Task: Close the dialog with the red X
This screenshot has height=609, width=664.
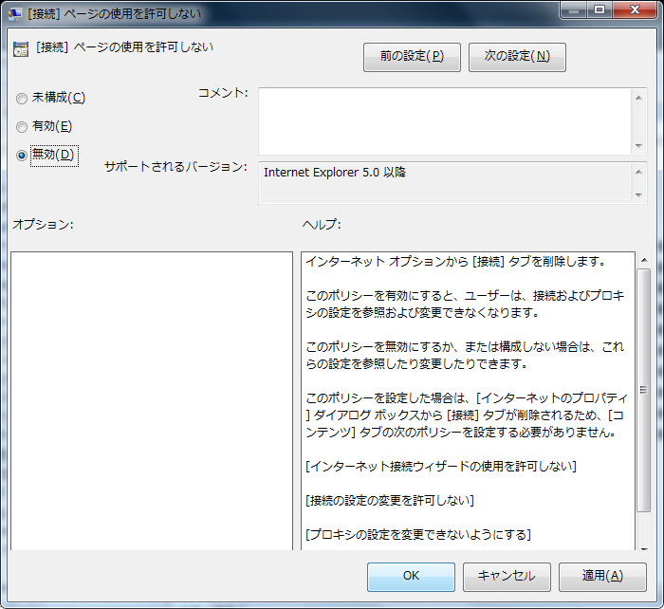Action: point(635,10)
